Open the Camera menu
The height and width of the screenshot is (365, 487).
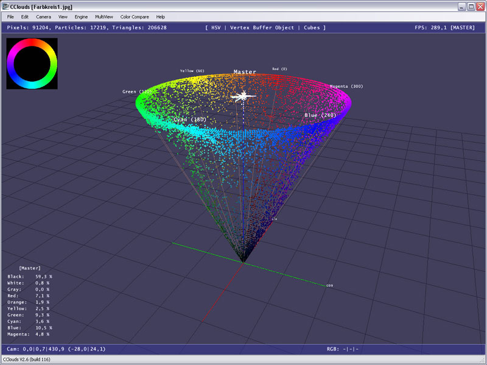(x=43, y=17)
